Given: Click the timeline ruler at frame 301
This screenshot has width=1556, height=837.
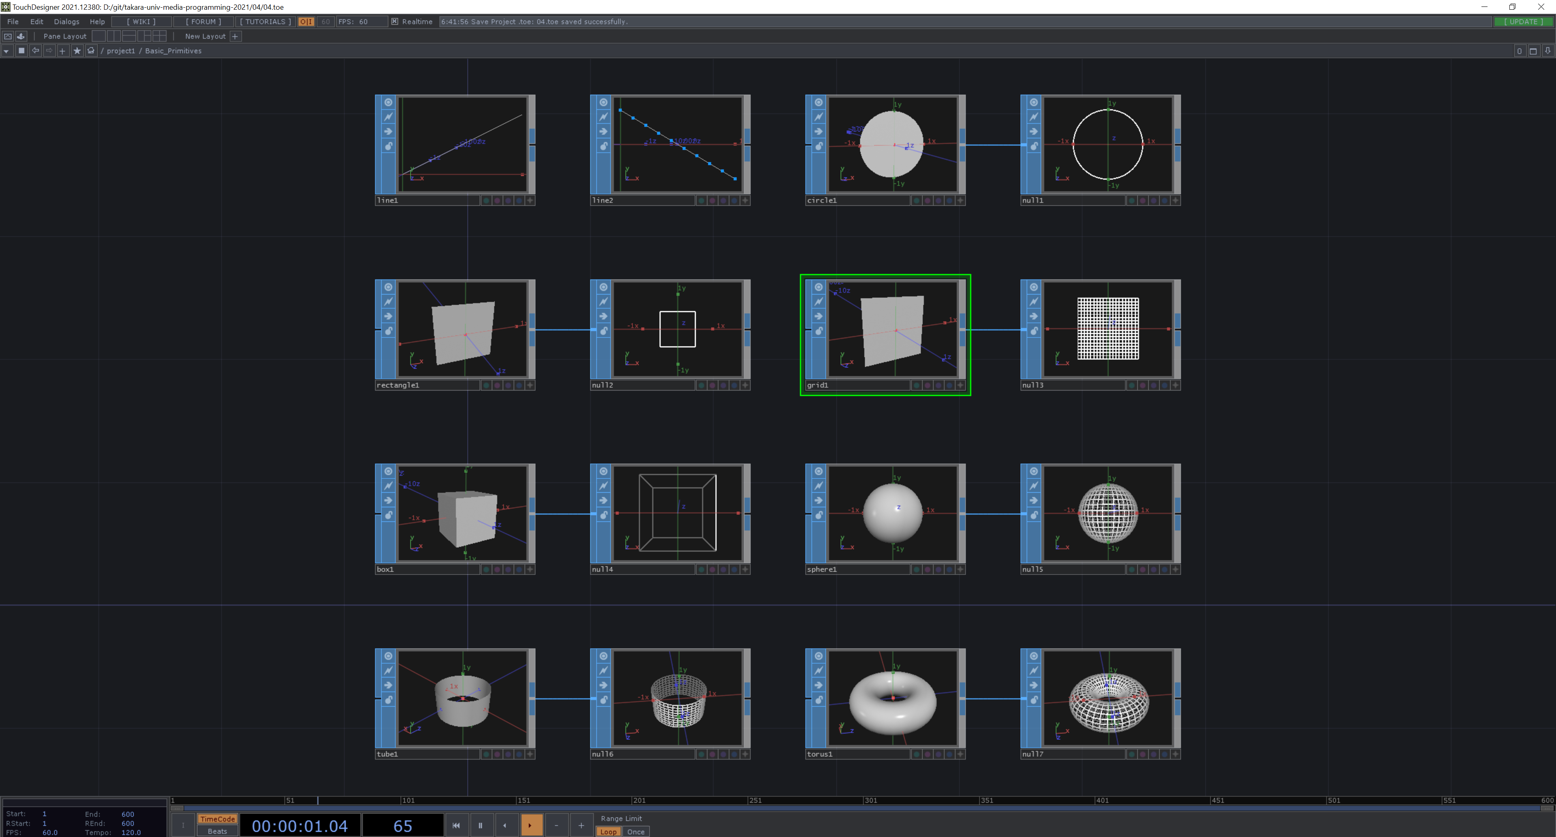Looking at the screenshot, I should (864, 800).
